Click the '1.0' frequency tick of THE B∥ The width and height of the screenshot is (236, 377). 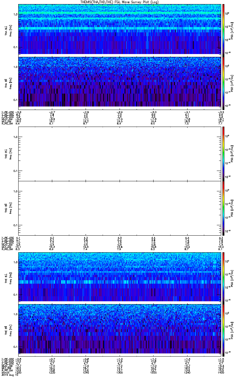click(x=15, y=314)
